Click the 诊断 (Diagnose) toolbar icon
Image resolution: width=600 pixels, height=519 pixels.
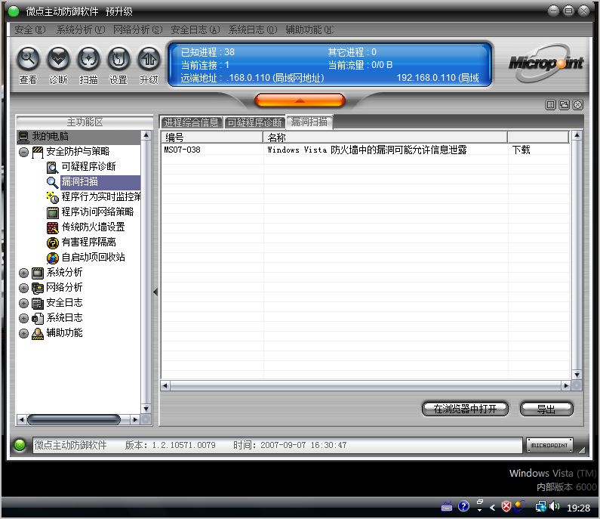point(58,59)
